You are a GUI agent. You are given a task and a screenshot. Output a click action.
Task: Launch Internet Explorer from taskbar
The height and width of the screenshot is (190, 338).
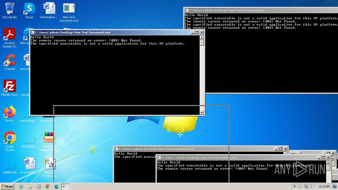(x=21, y=187)
